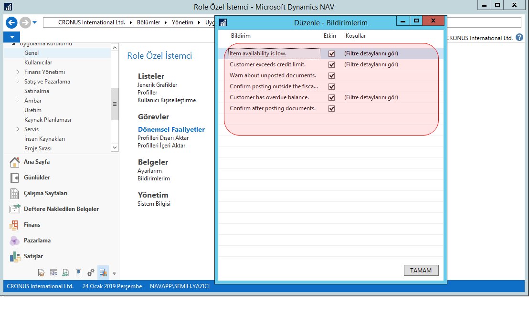Click the Finans building icon

14,225
